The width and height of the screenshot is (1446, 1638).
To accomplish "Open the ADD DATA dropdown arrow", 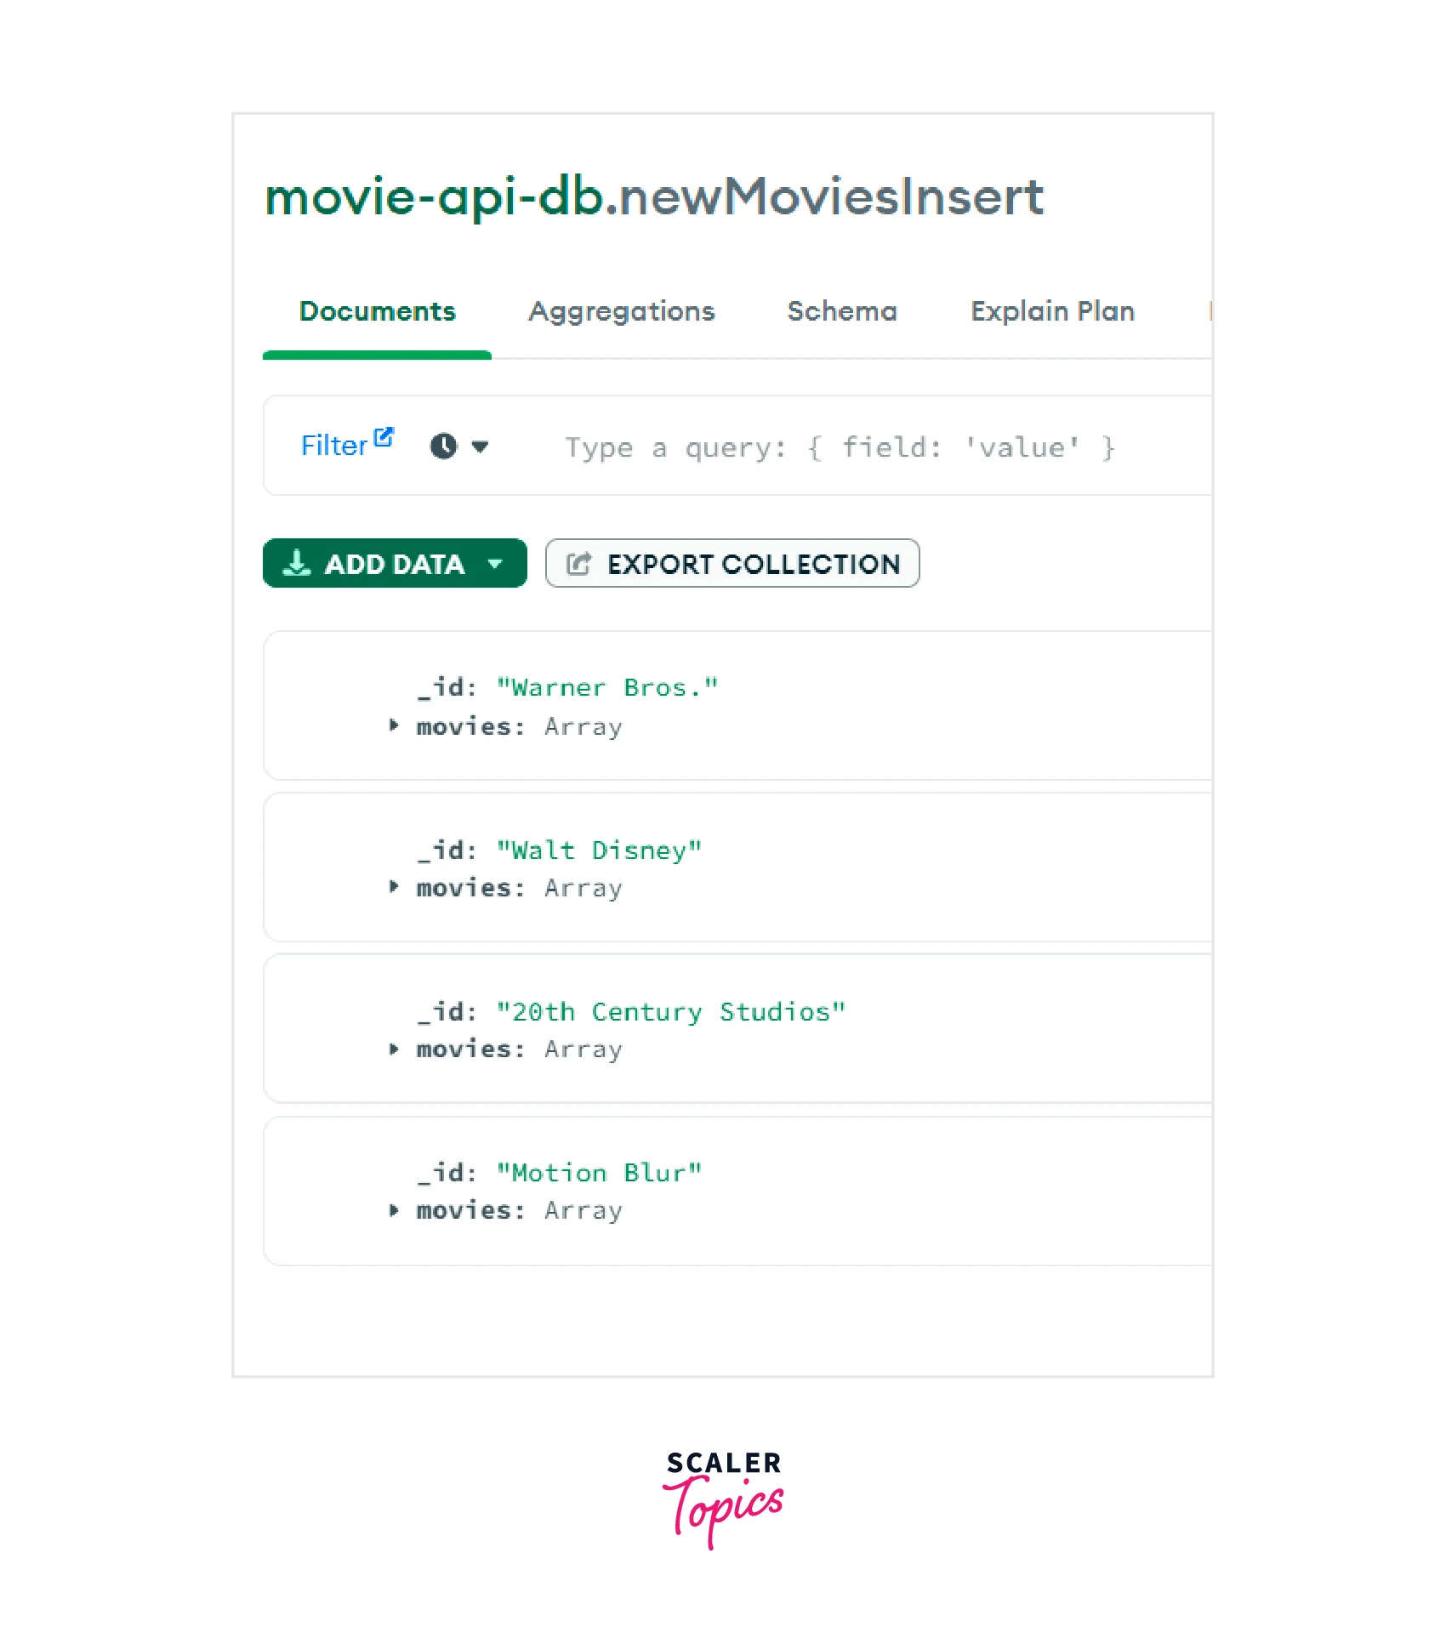I will [495, 564].
